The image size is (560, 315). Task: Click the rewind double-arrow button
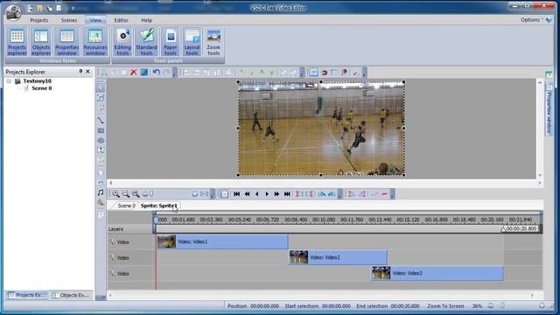click(x=247, y=194)
